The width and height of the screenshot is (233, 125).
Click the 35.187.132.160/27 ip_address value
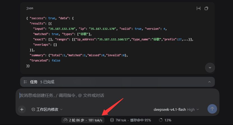[x=113, y=40]
